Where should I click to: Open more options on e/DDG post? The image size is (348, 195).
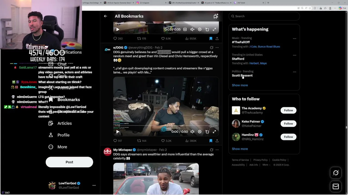217,48
